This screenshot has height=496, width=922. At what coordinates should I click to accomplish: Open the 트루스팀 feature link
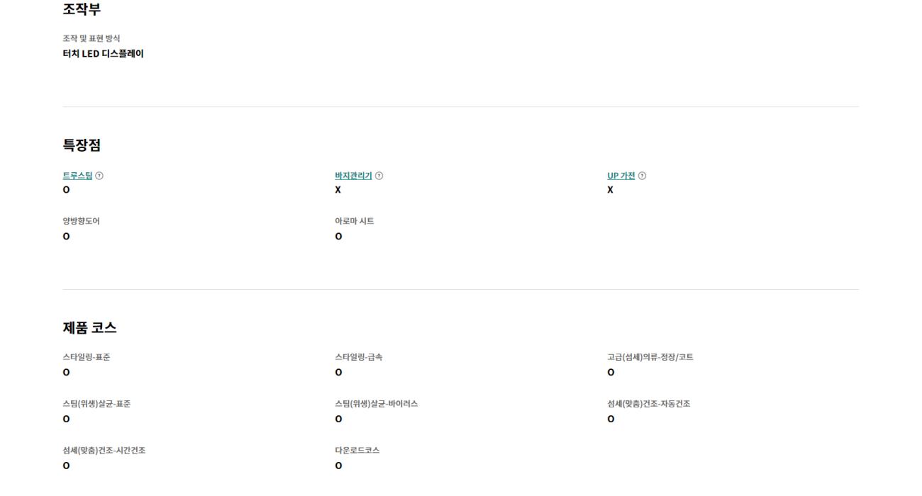tap(77, 176)
